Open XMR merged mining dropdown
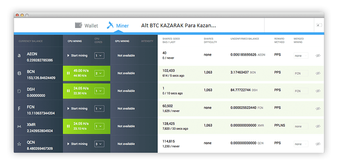The height and width of the screenshot is (168, 338). coord(301,126)
